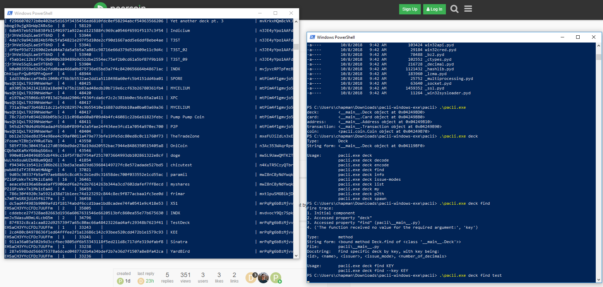
Task: Click the green Sign Up button
Action: click(409, 9)
